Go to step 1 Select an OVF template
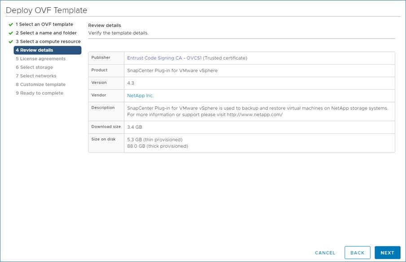406x262 pixels. click(x=44, y=24)
